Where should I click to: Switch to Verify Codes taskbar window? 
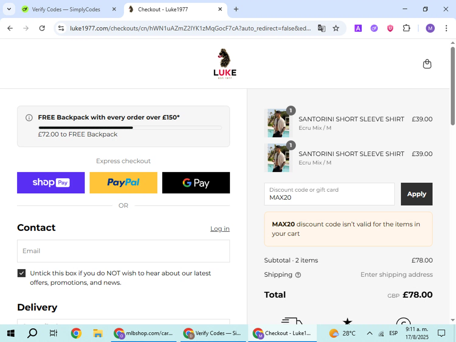tap(213, 333)
